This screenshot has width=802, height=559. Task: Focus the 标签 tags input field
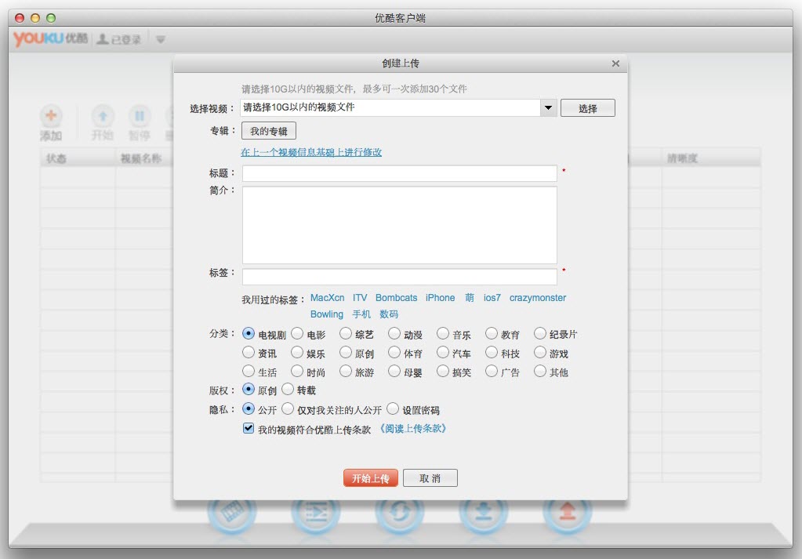pyautogui.click(x=400, y=277)
